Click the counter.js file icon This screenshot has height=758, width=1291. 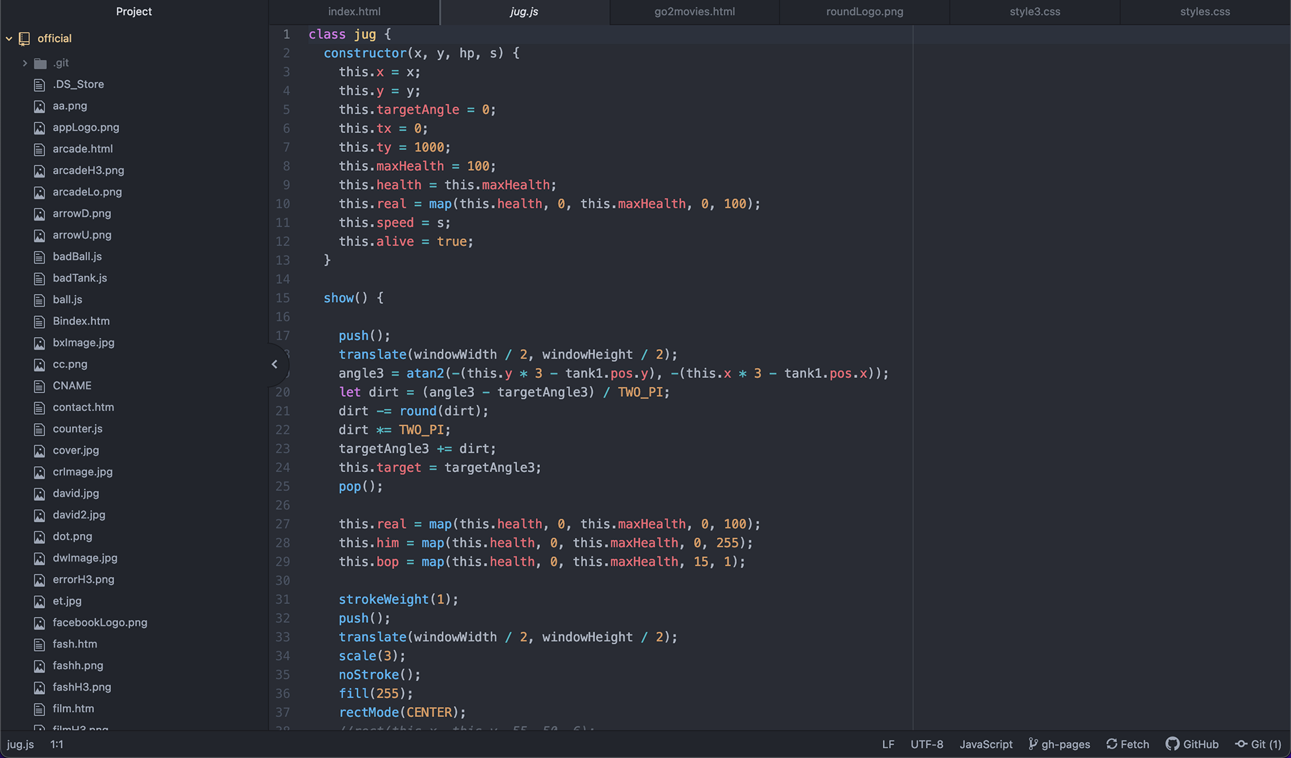(x=40, y=429)
